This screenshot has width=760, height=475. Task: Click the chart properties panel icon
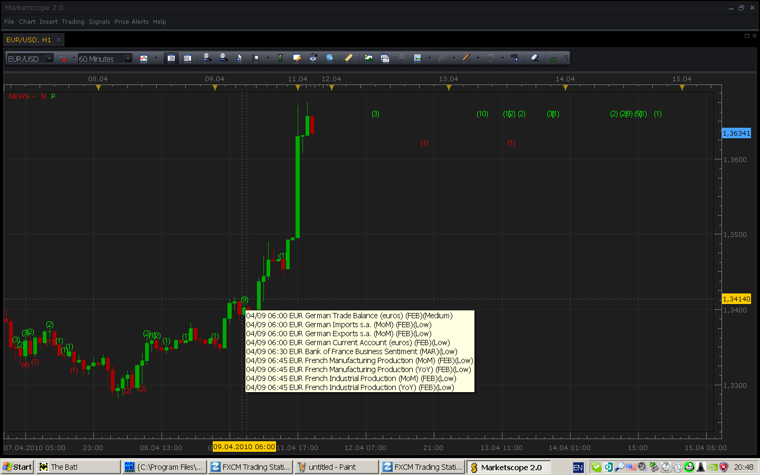point(385,58)
